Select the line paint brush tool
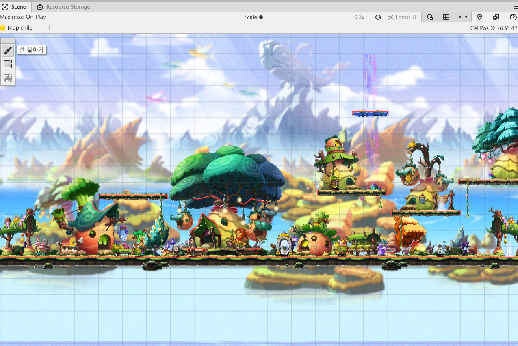Image resolution: width=518 pixels, height=346 pixels. [8, 51]
